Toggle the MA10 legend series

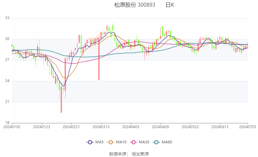(117, 142)
